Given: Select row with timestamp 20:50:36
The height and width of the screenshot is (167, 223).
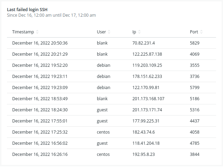Looking at the screenshot, I should (111, 43).
